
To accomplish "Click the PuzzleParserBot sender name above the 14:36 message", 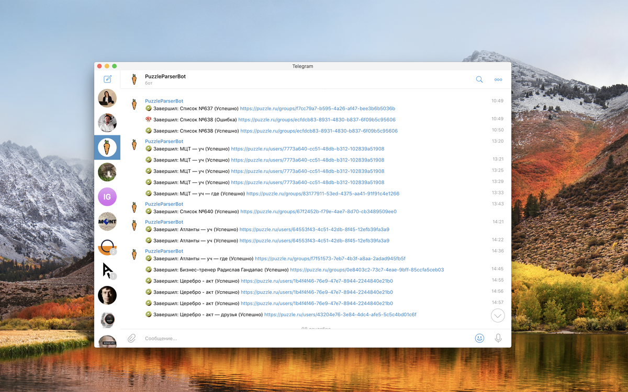I will [x=164, y=251].
